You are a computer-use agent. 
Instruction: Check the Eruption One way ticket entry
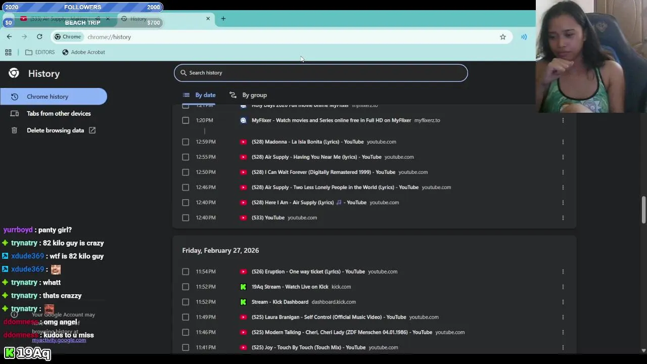pyautogui.click(x=186, y=272)
